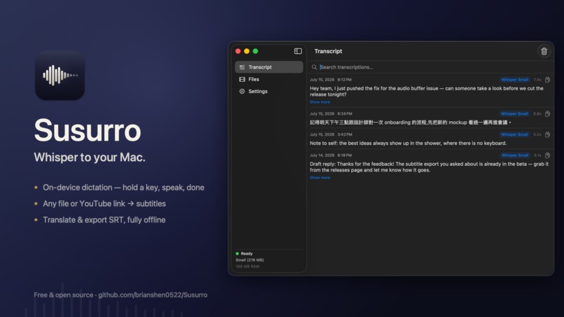Click the 'Susurro' headline text
This screenshot has width=564, height=317.
87,130
